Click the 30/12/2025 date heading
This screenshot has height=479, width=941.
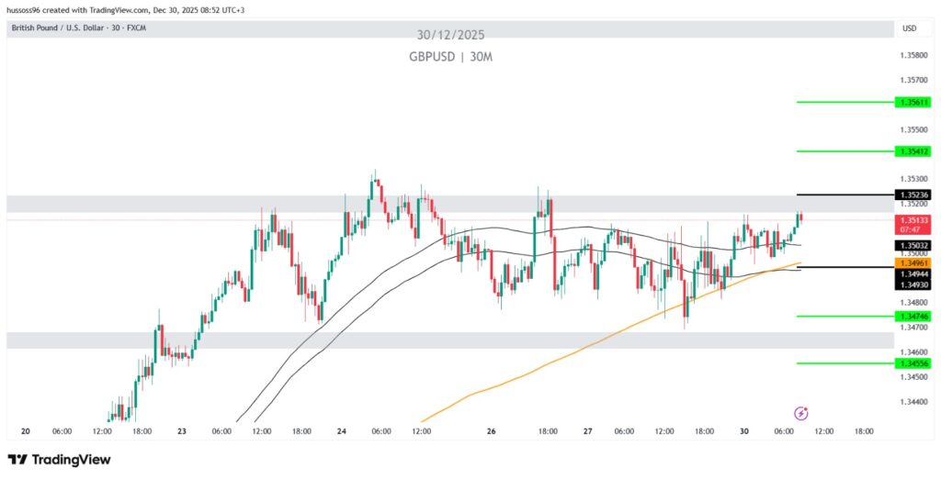[450, 35]
